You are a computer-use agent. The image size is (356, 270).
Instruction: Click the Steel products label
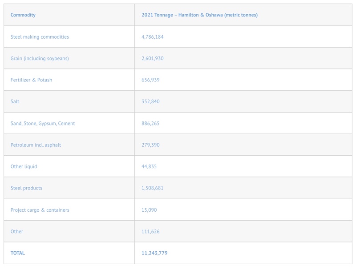[26, 188]
